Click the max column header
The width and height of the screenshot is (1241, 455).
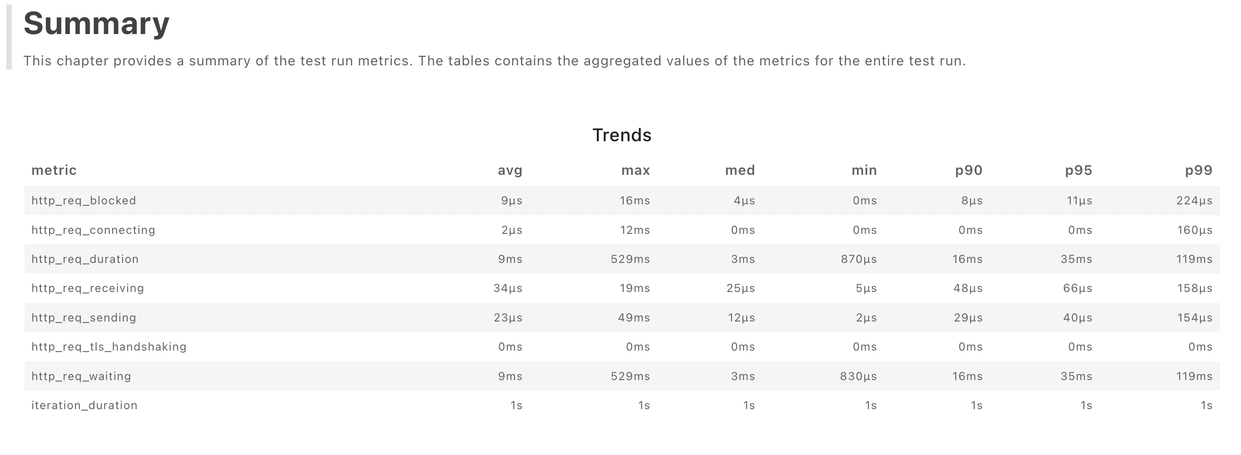[x=636, y=170]
